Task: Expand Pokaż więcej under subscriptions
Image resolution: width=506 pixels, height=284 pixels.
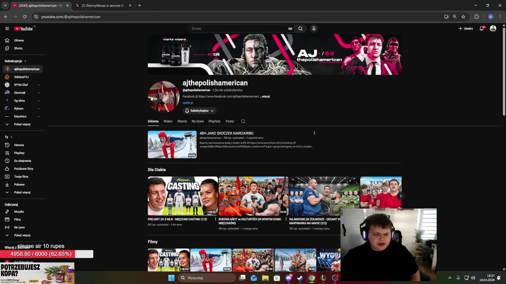Action: click(x=23, y=124)
